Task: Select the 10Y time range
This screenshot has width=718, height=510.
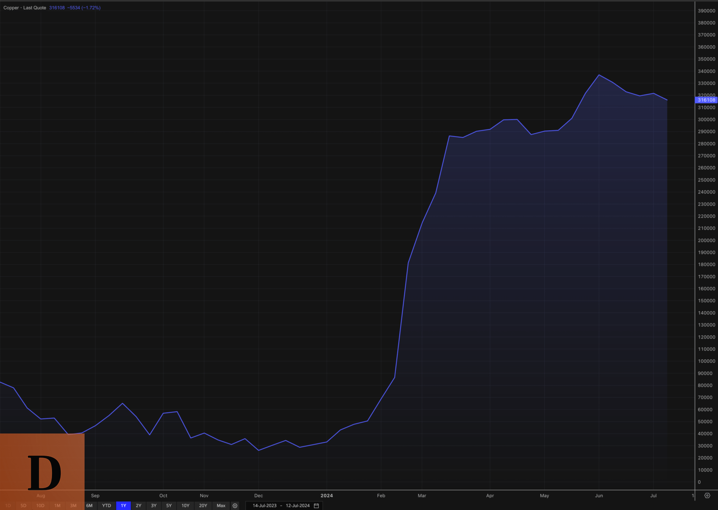Action: pos(186,506)
